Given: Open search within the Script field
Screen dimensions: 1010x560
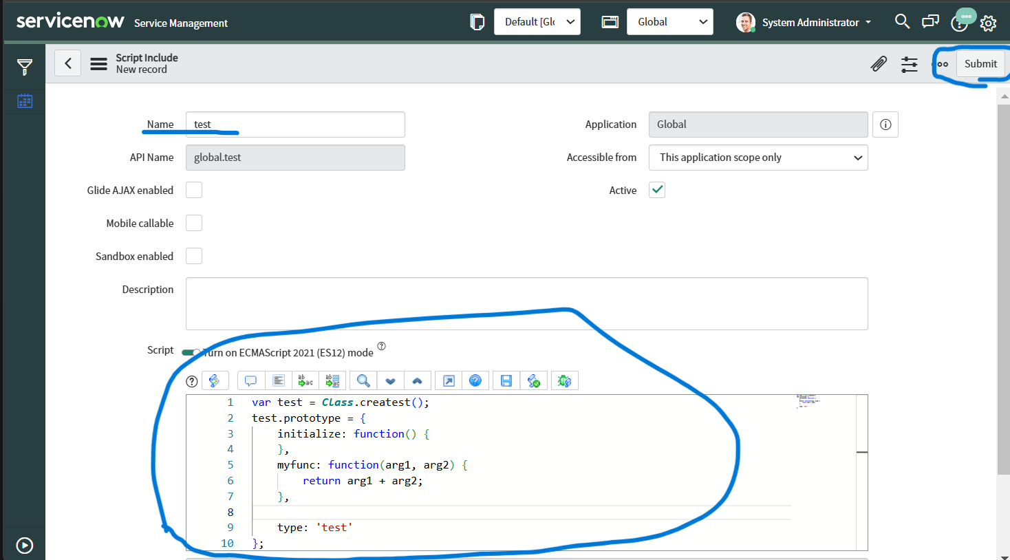Looking at the screenshot, I should (363, 380).
